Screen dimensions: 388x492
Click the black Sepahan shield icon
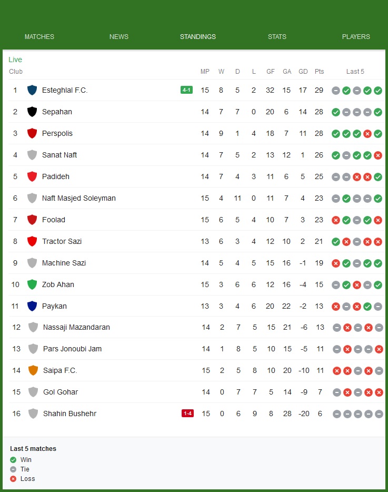[x=32, y=112]
